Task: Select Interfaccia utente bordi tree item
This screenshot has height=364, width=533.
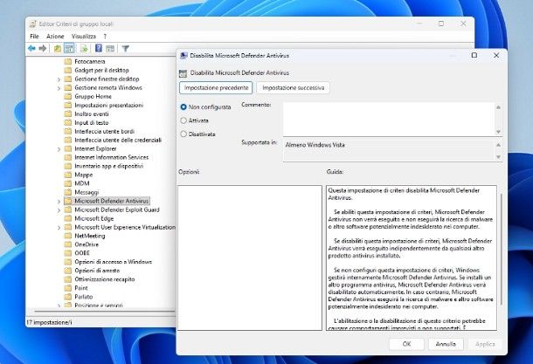Action: coord(104,132)
